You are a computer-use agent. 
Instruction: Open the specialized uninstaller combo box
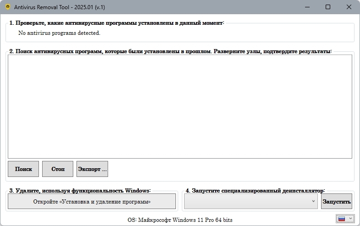[251, 201]
